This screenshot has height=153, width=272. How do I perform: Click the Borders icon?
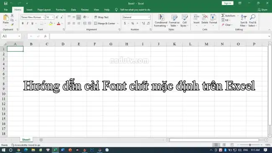pyautogui.click(x=41, y=23)
